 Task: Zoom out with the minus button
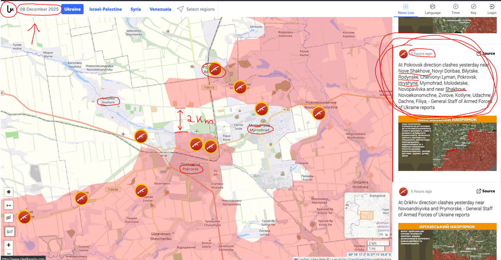pyautogui.click(x=9, y=254)
